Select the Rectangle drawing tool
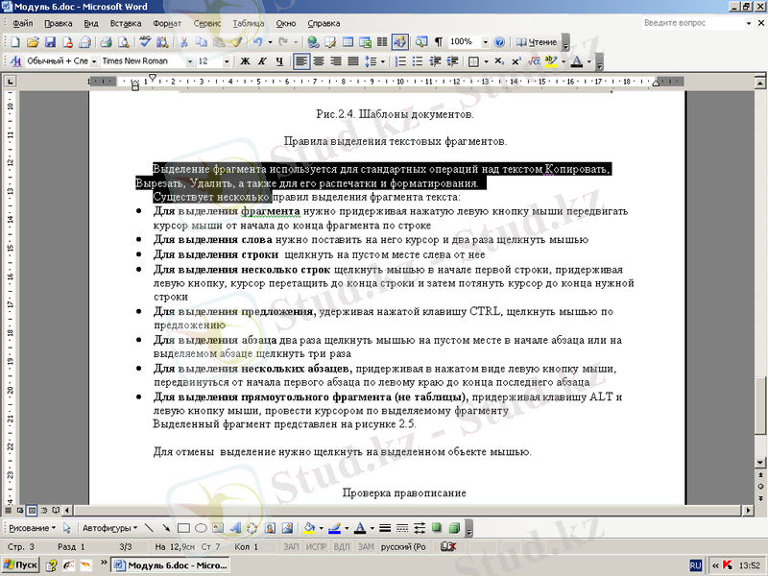The height and width of the screenshot is (576, 768). (x=183, y=528)
